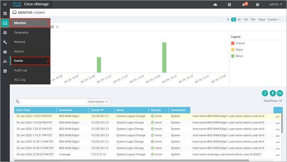The image size is (287, 162).
Task: Select the 7days time range
Action: 262,19
